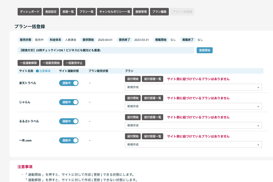
Task: Open 施設設定 navigation tab
Action: pyautogui.click(x=51, y=12)
